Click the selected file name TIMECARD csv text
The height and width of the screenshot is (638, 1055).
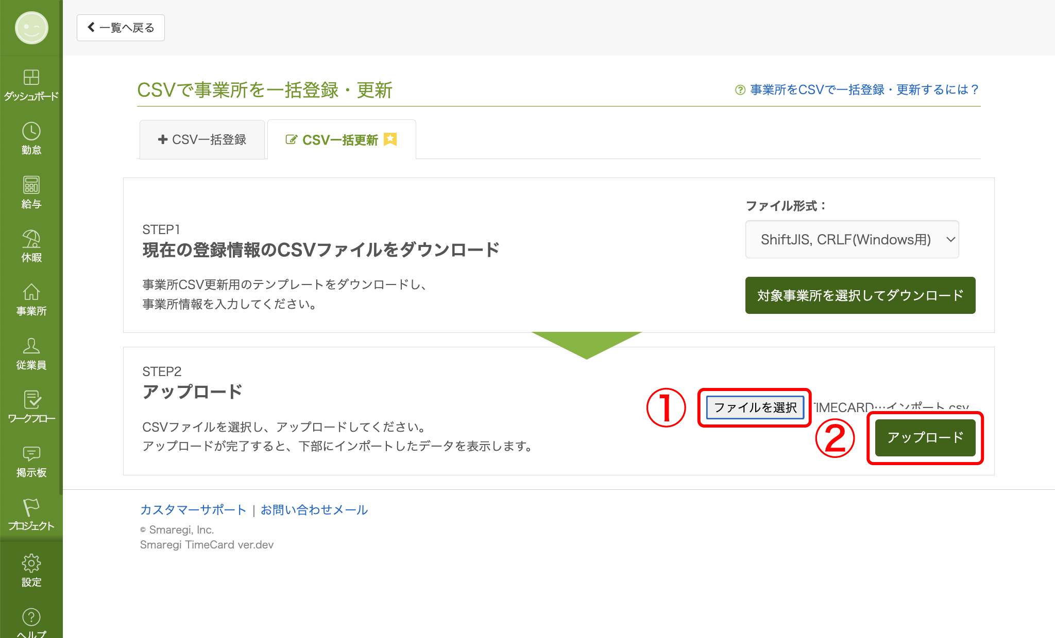tap(891, 407)
